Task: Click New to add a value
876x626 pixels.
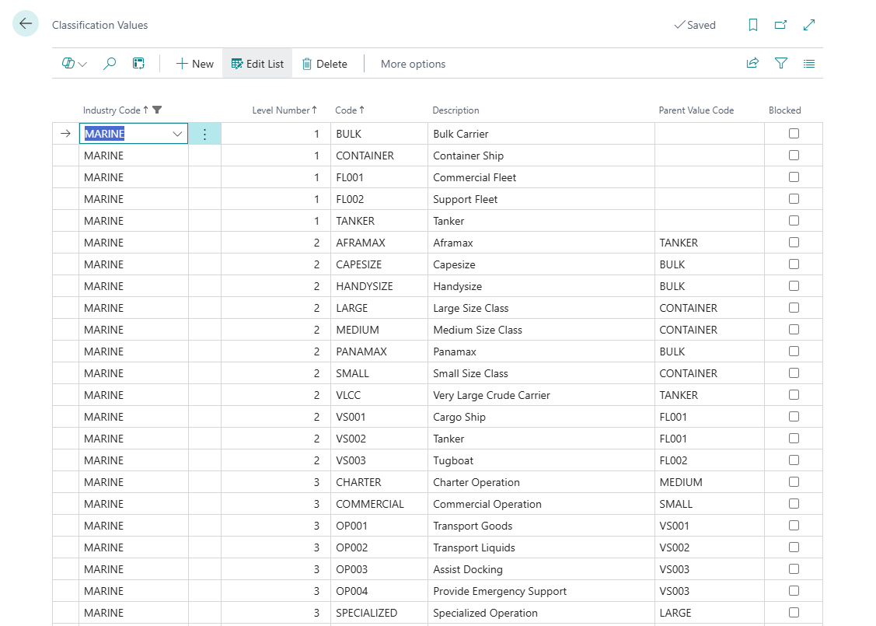Action: pyautogui.click(x=194, y=64)
